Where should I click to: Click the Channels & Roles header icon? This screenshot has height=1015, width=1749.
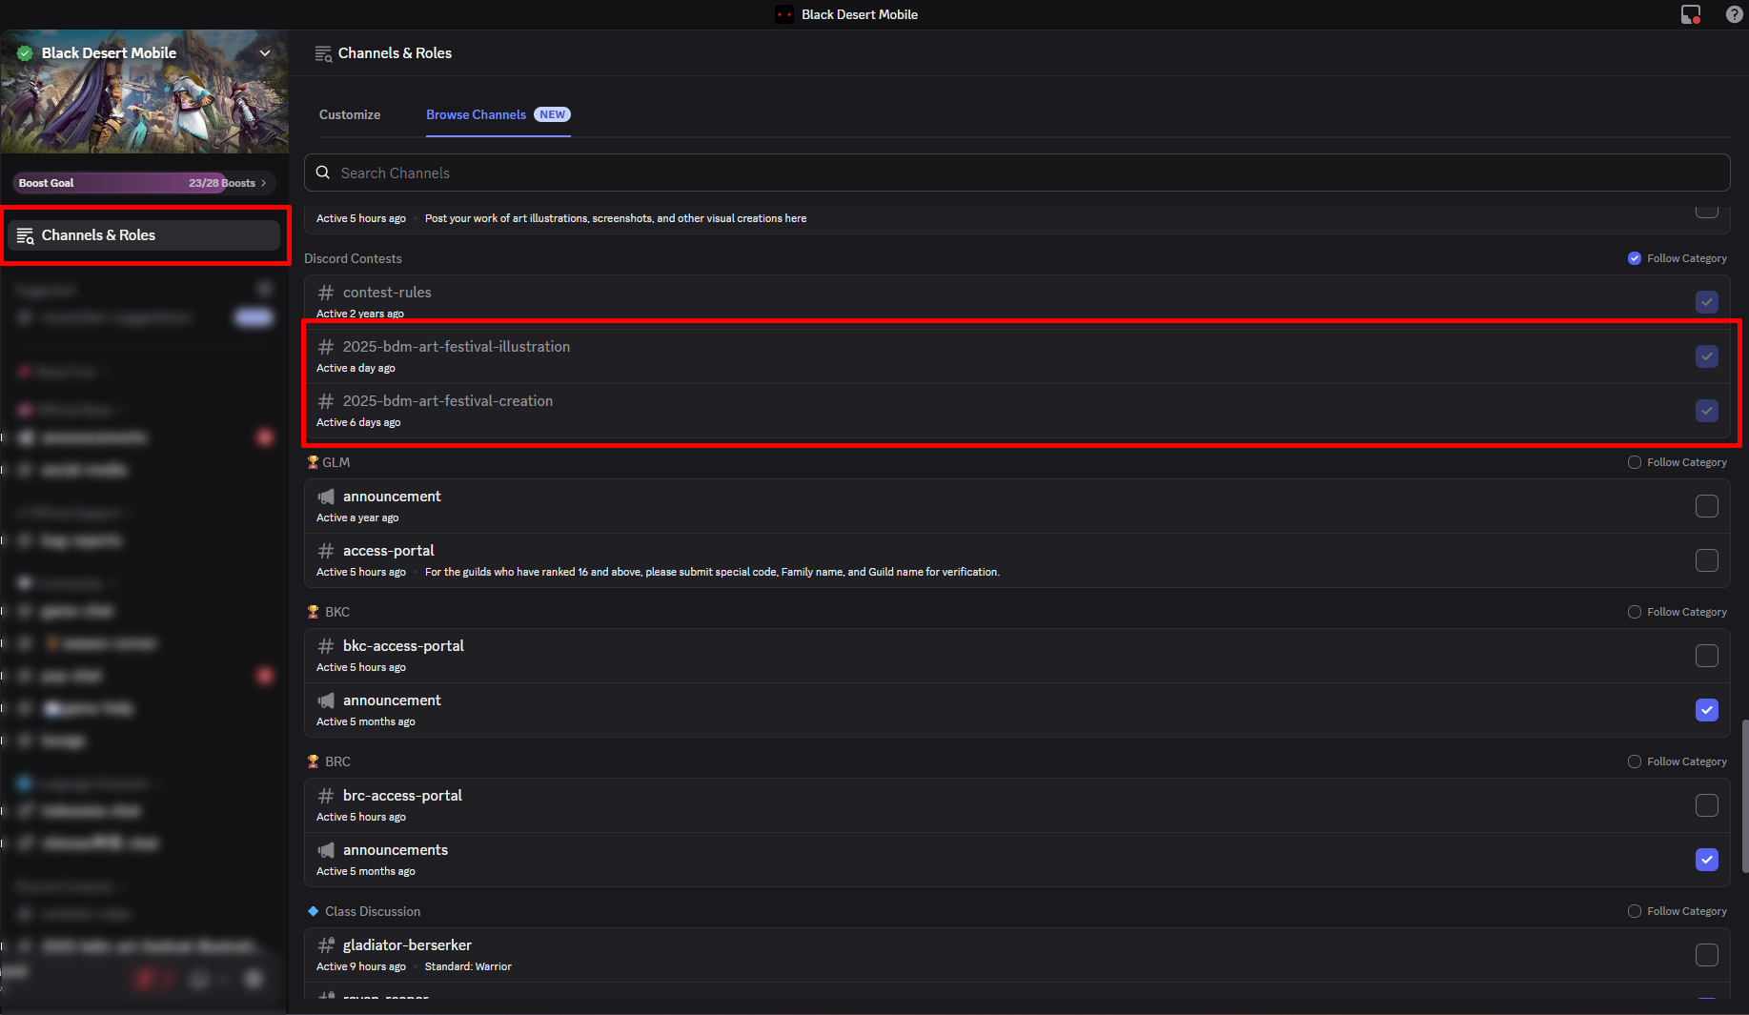(x=323, y=53)
